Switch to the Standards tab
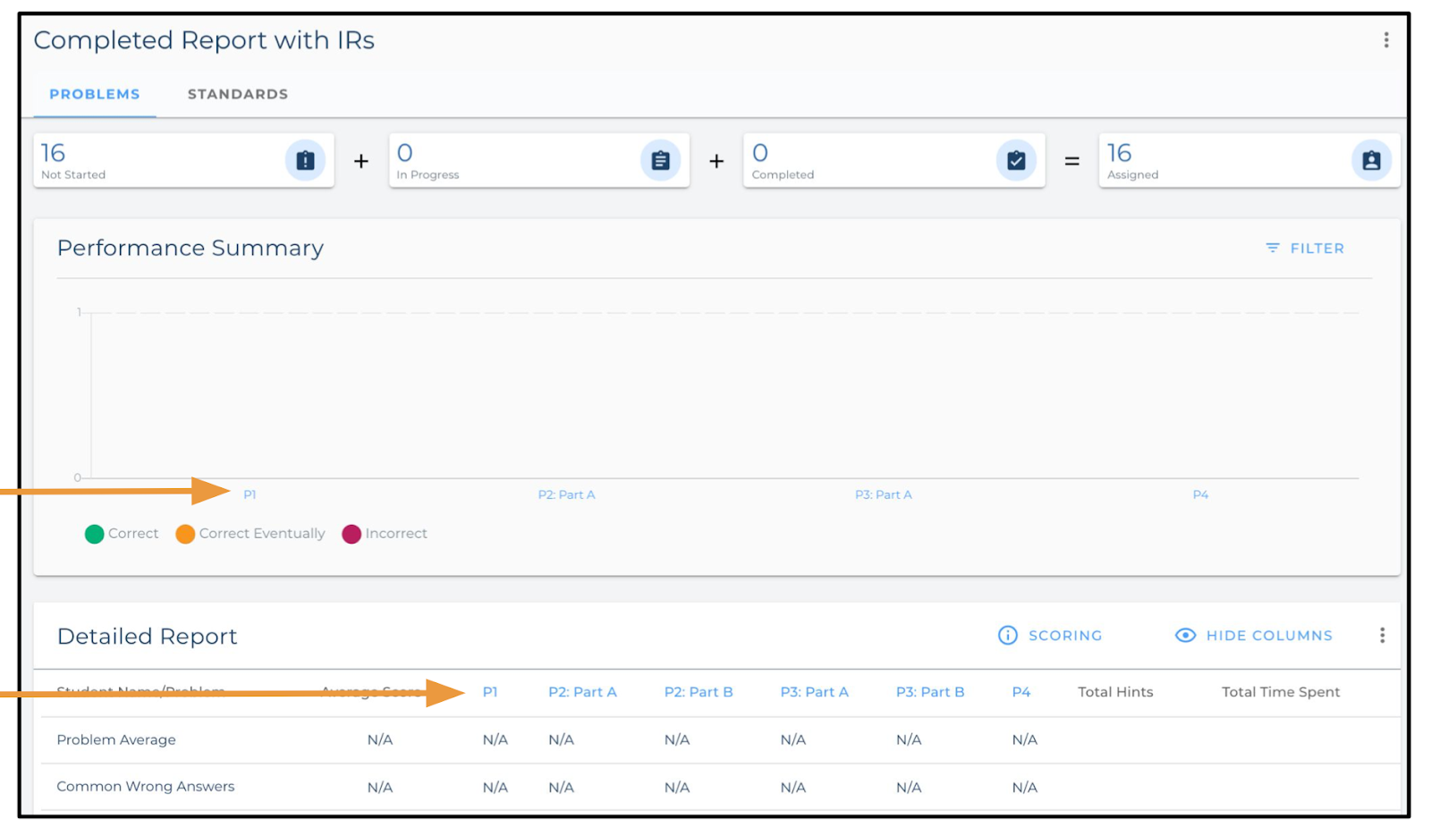Screen dimensions: 1431x836 tap(238, 95)
